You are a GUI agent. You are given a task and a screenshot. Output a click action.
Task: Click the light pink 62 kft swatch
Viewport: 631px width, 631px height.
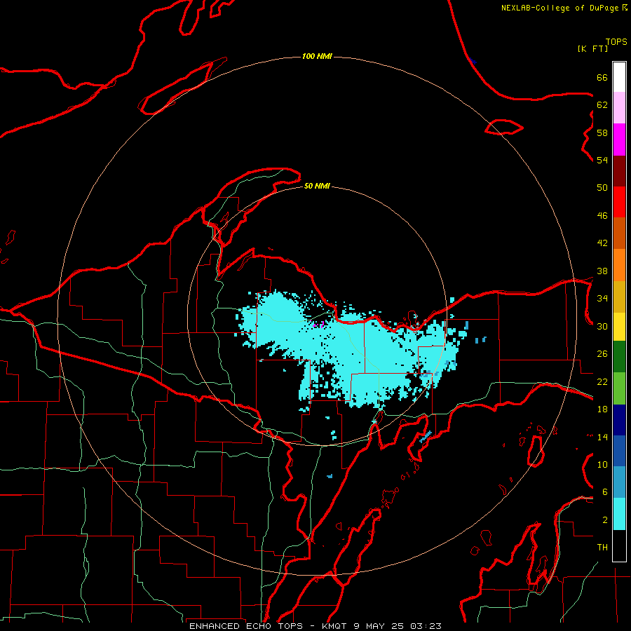(x=619, y=108)
